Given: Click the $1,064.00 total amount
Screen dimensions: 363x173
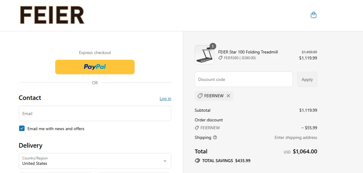Looking at the screenshot, I should (305, 152).
